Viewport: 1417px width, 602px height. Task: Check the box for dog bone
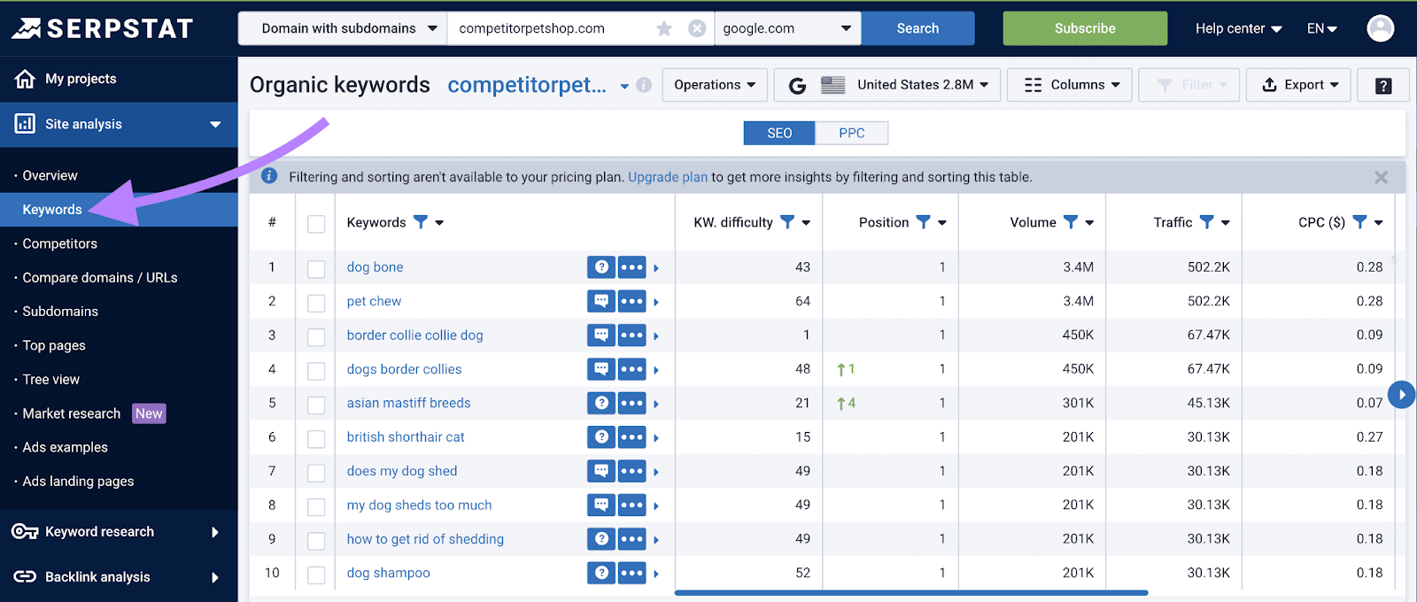pos(316,268)
